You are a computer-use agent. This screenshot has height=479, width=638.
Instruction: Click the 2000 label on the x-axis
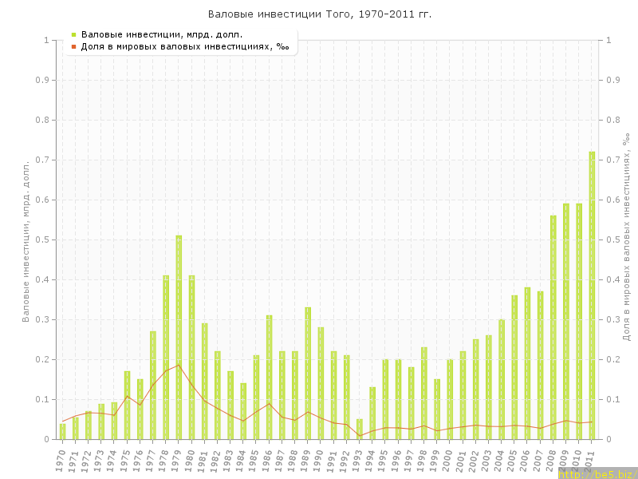coord(449,460)
